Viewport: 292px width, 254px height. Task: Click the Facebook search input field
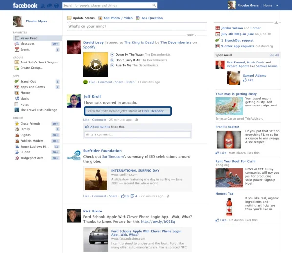pyautogui.click(x=107, y=5)
